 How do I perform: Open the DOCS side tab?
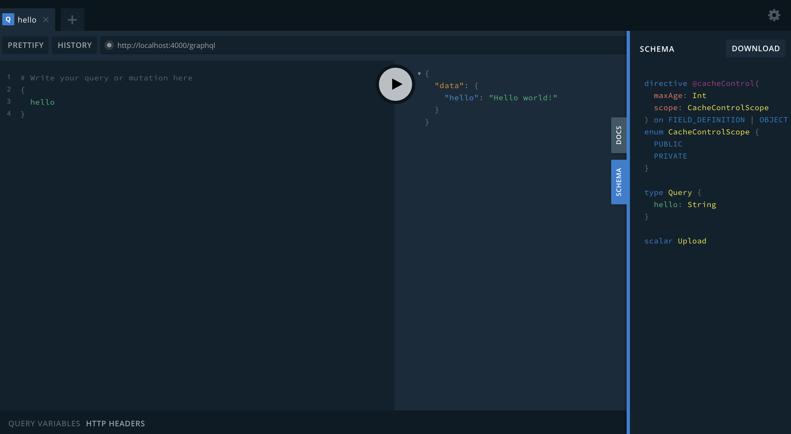[618, 135]
